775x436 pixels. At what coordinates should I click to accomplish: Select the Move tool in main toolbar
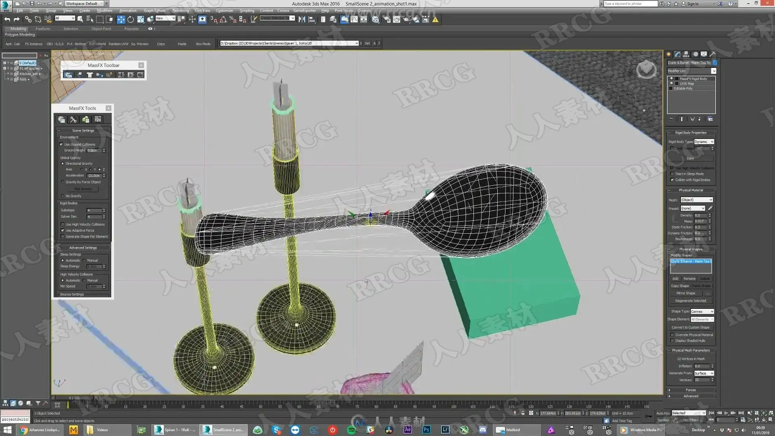point(121,19)
